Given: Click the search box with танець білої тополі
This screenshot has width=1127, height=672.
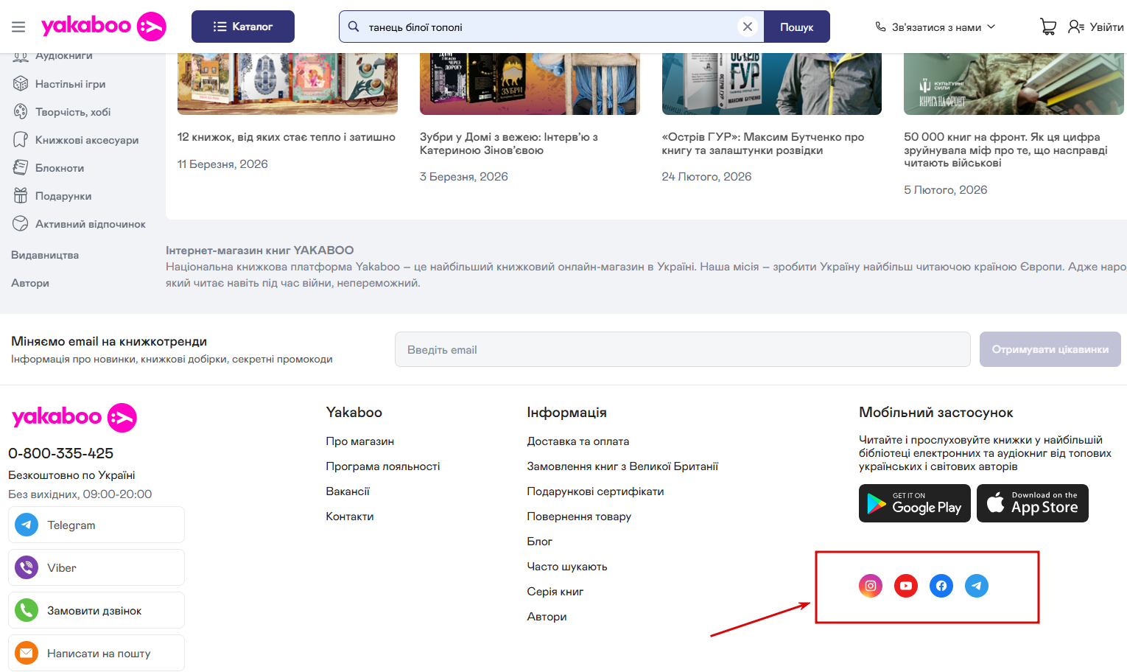Looking at the screenshot, I should tap(550, 27).
